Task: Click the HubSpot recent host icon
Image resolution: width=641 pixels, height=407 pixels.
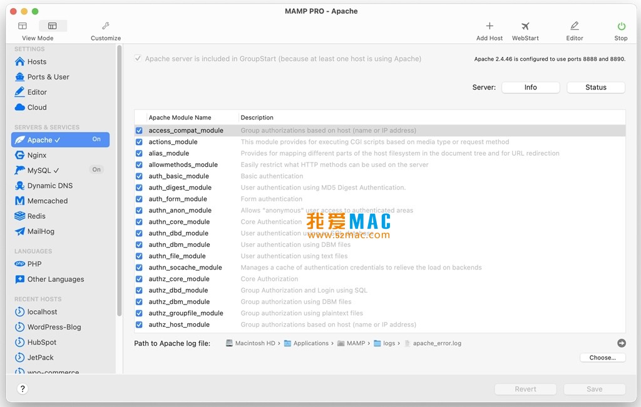Action: click(19, 342)
